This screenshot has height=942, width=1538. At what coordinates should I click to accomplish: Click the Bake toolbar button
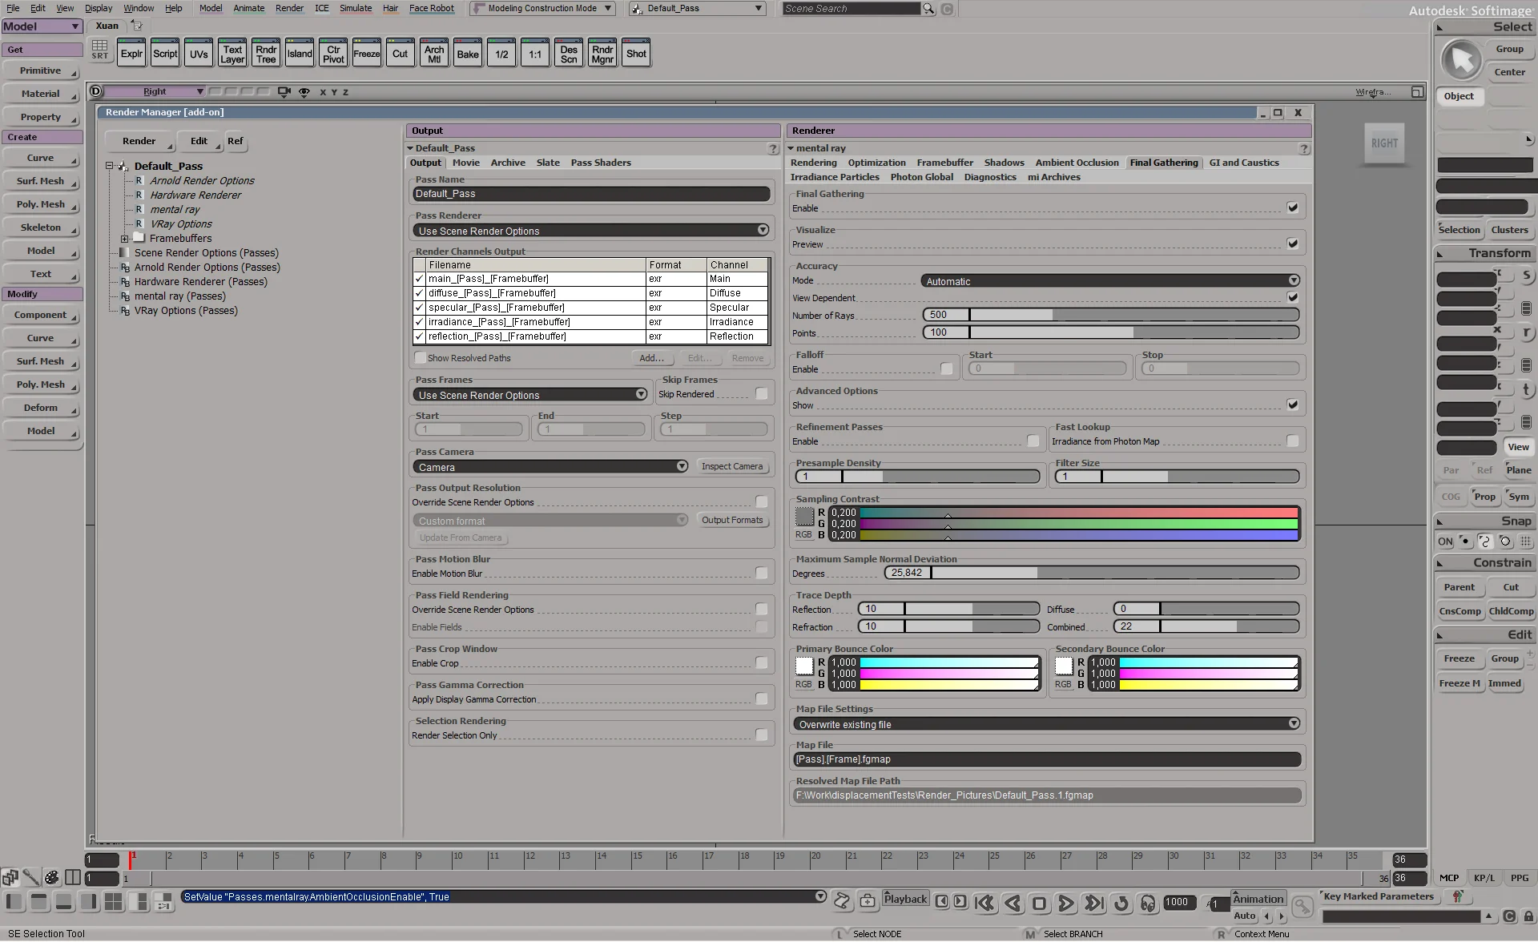point(467,54)
